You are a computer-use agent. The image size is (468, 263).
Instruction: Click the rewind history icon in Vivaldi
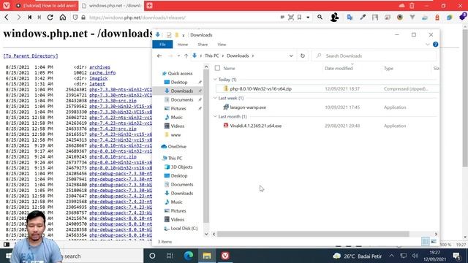29,18
